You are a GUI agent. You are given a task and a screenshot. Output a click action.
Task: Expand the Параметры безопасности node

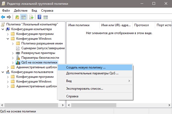pyautogui.click(x=13, y=58)
